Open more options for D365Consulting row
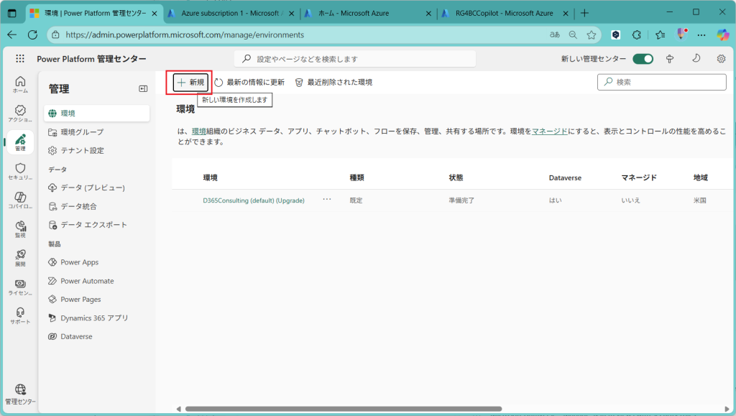 [x=327, y=199]
